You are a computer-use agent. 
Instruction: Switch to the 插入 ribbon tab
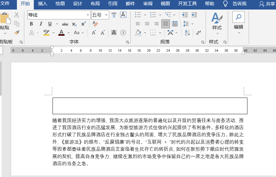[43, 4]
